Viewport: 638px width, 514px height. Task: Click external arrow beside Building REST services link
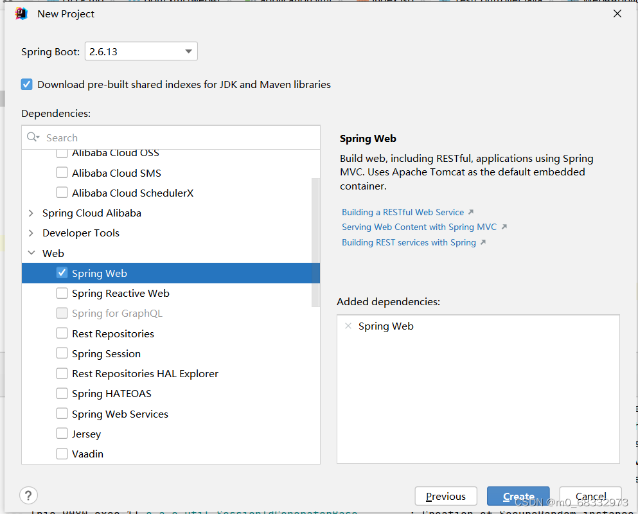click(483, 243)
